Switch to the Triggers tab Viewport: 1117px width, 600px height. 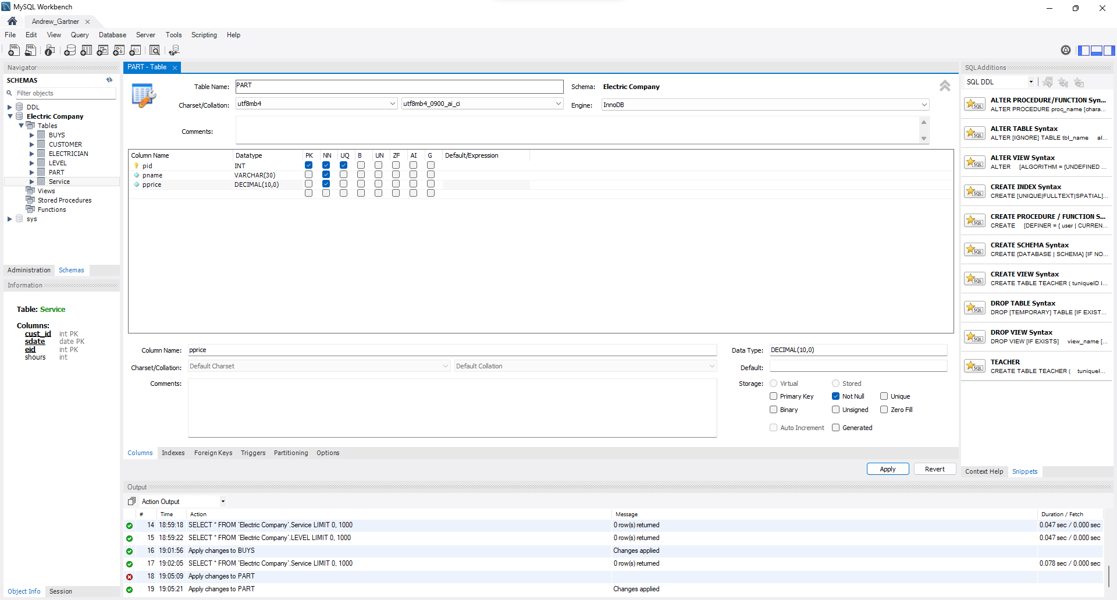(x=253, y=453)
